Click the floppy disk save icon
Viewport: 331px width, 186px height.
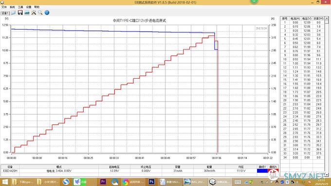pyautogui.click(x=20, y=13)
